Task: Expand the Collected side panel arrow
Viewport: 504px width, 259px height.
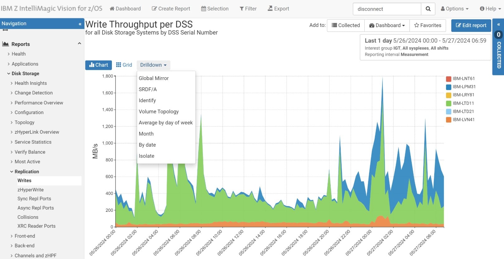Action: (x=498, y=24)
